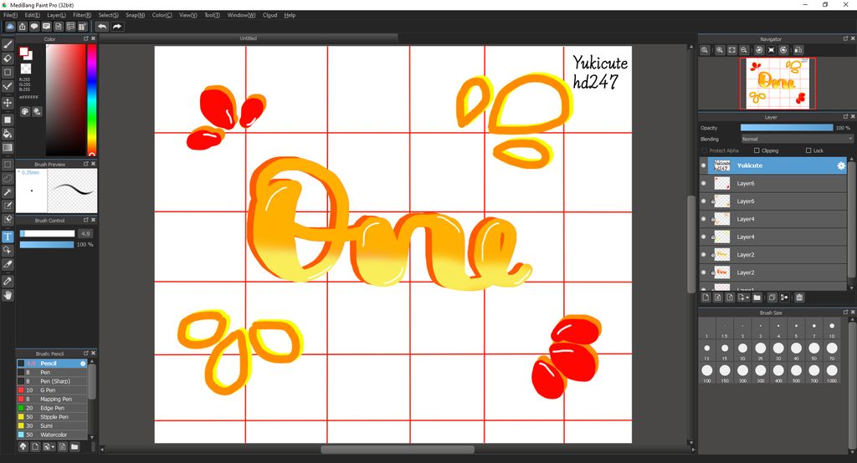Open the Blending mode dropdown

797,140
